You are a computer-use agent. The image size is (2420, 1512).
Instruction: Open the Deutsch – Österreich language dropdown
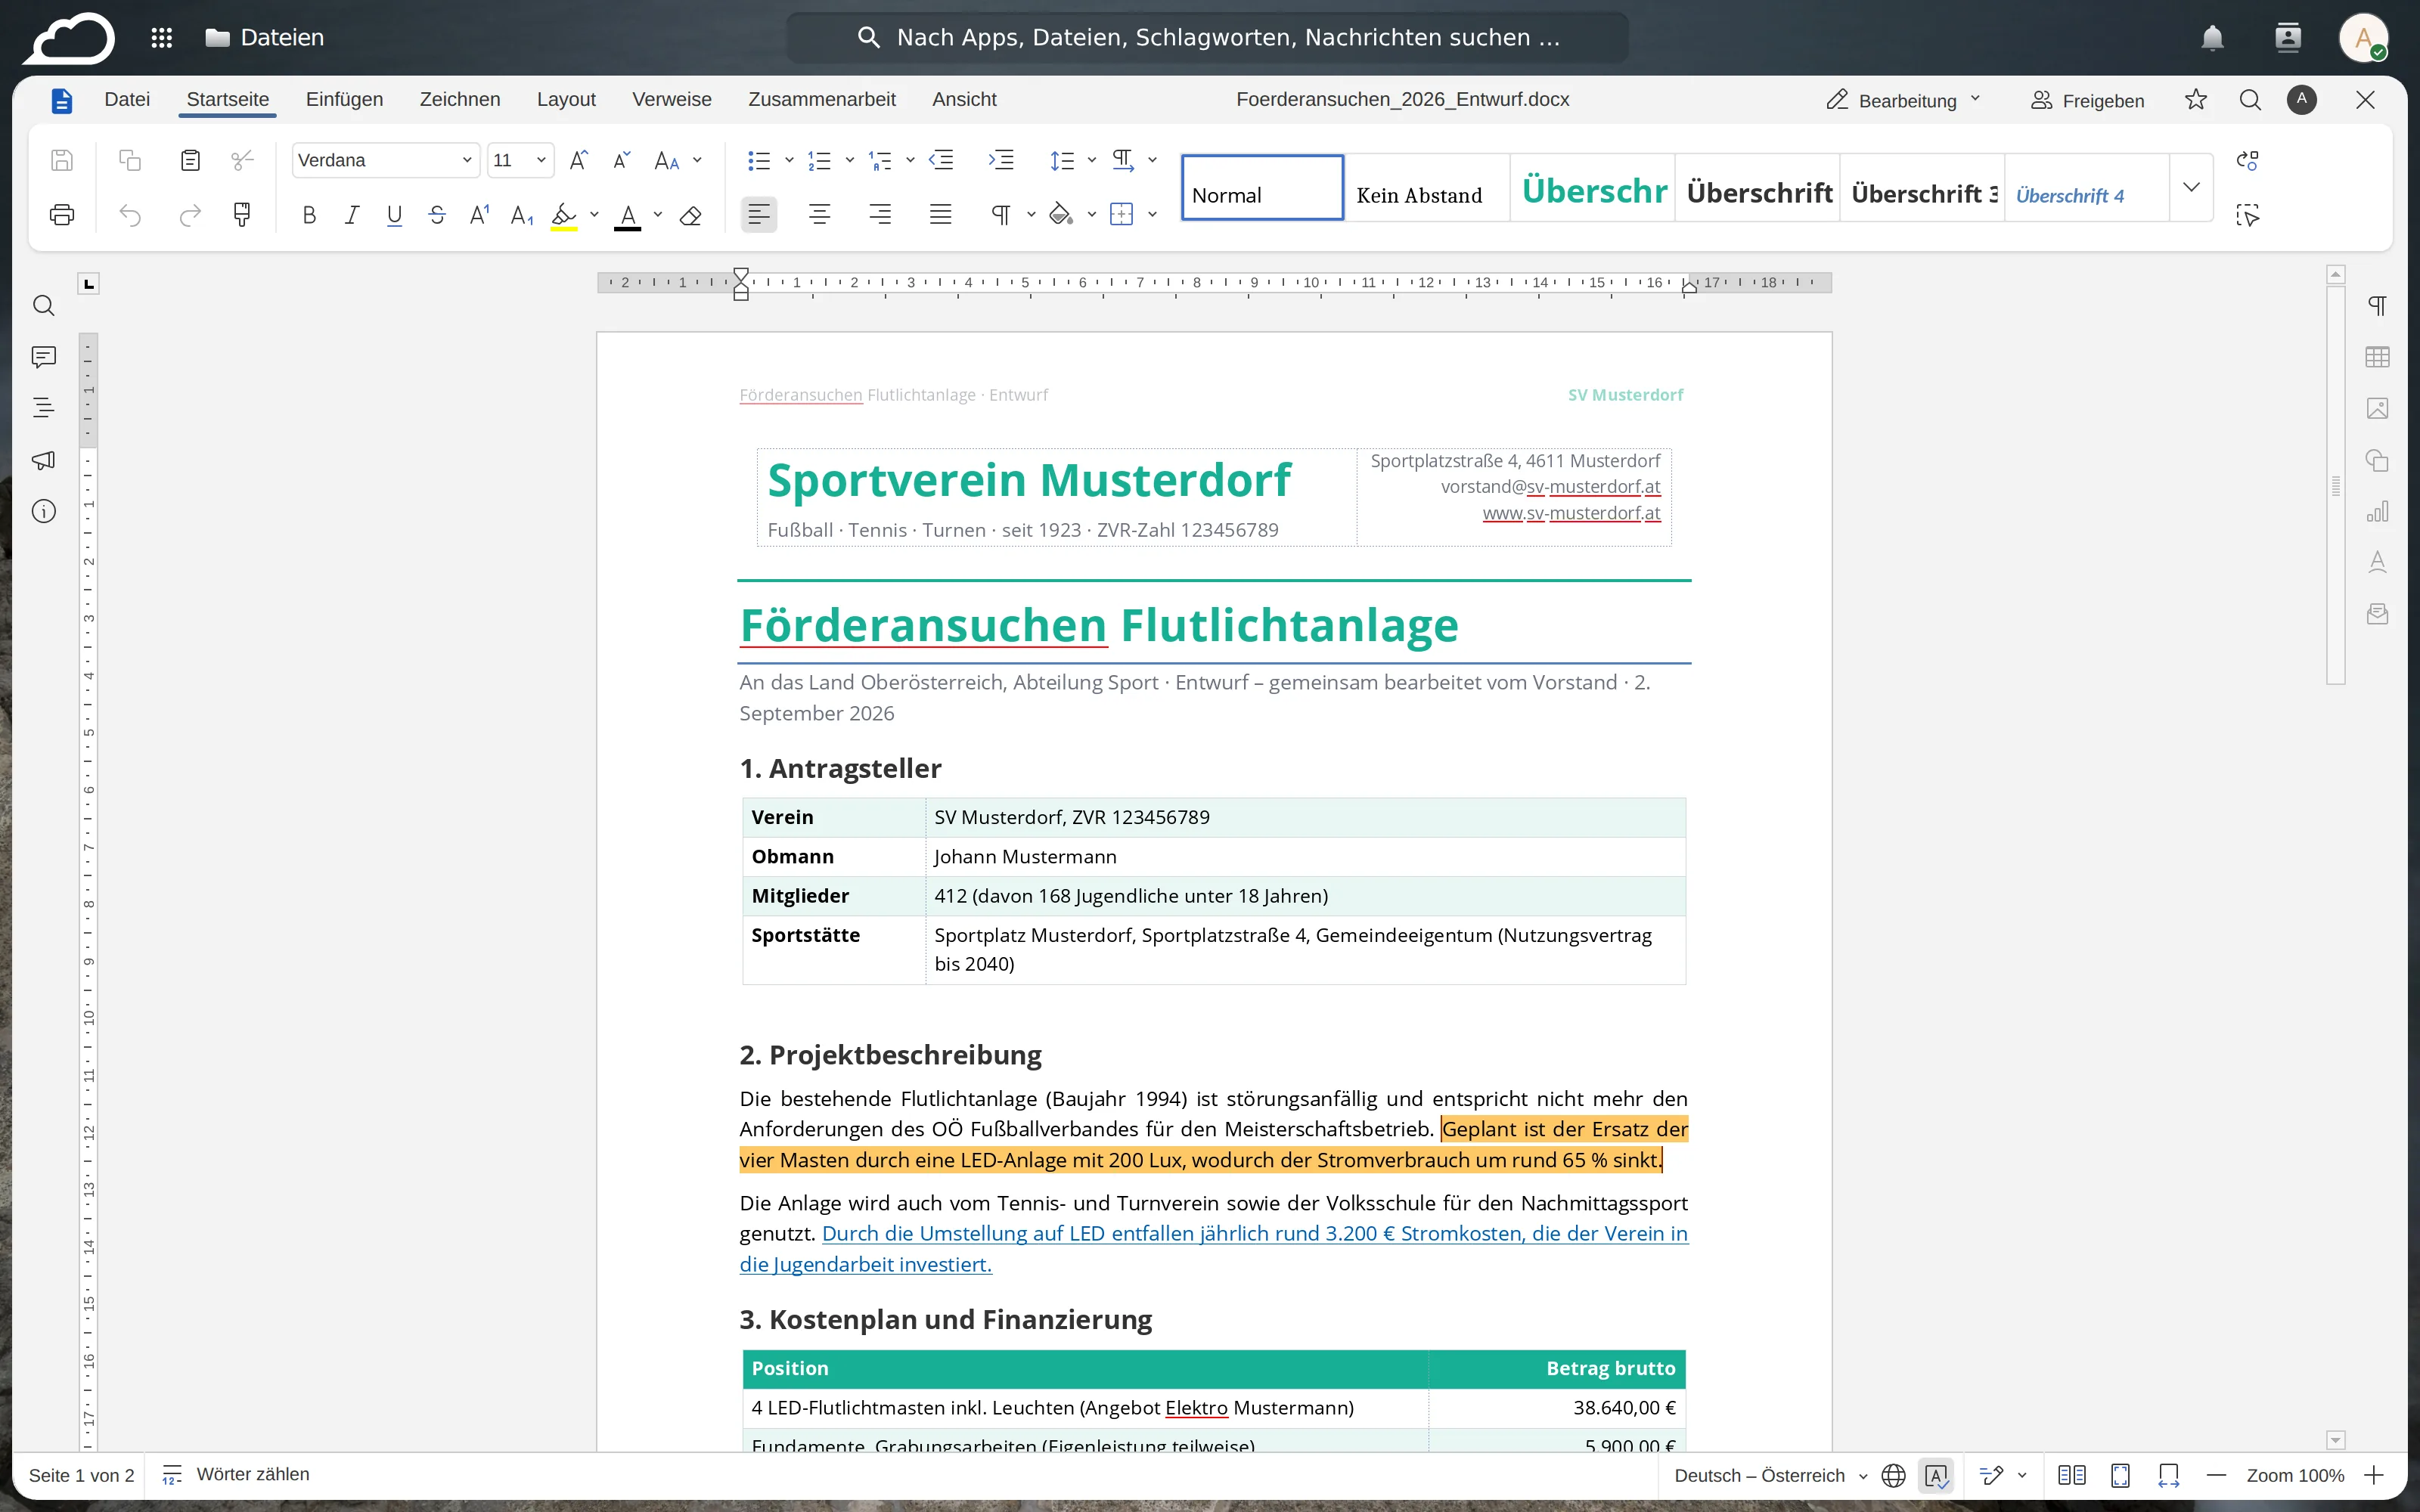[x=1770, y=1475]
